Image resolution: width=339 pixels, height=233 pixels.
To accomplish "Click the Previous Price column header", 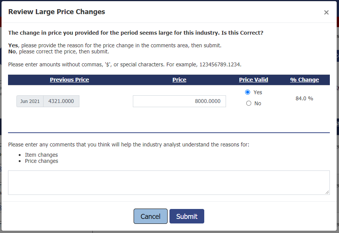I will click(x=69, y=80).
